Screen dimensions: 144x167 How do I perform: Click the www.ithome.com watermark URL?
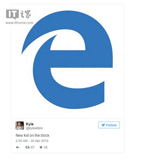point(20,23)
